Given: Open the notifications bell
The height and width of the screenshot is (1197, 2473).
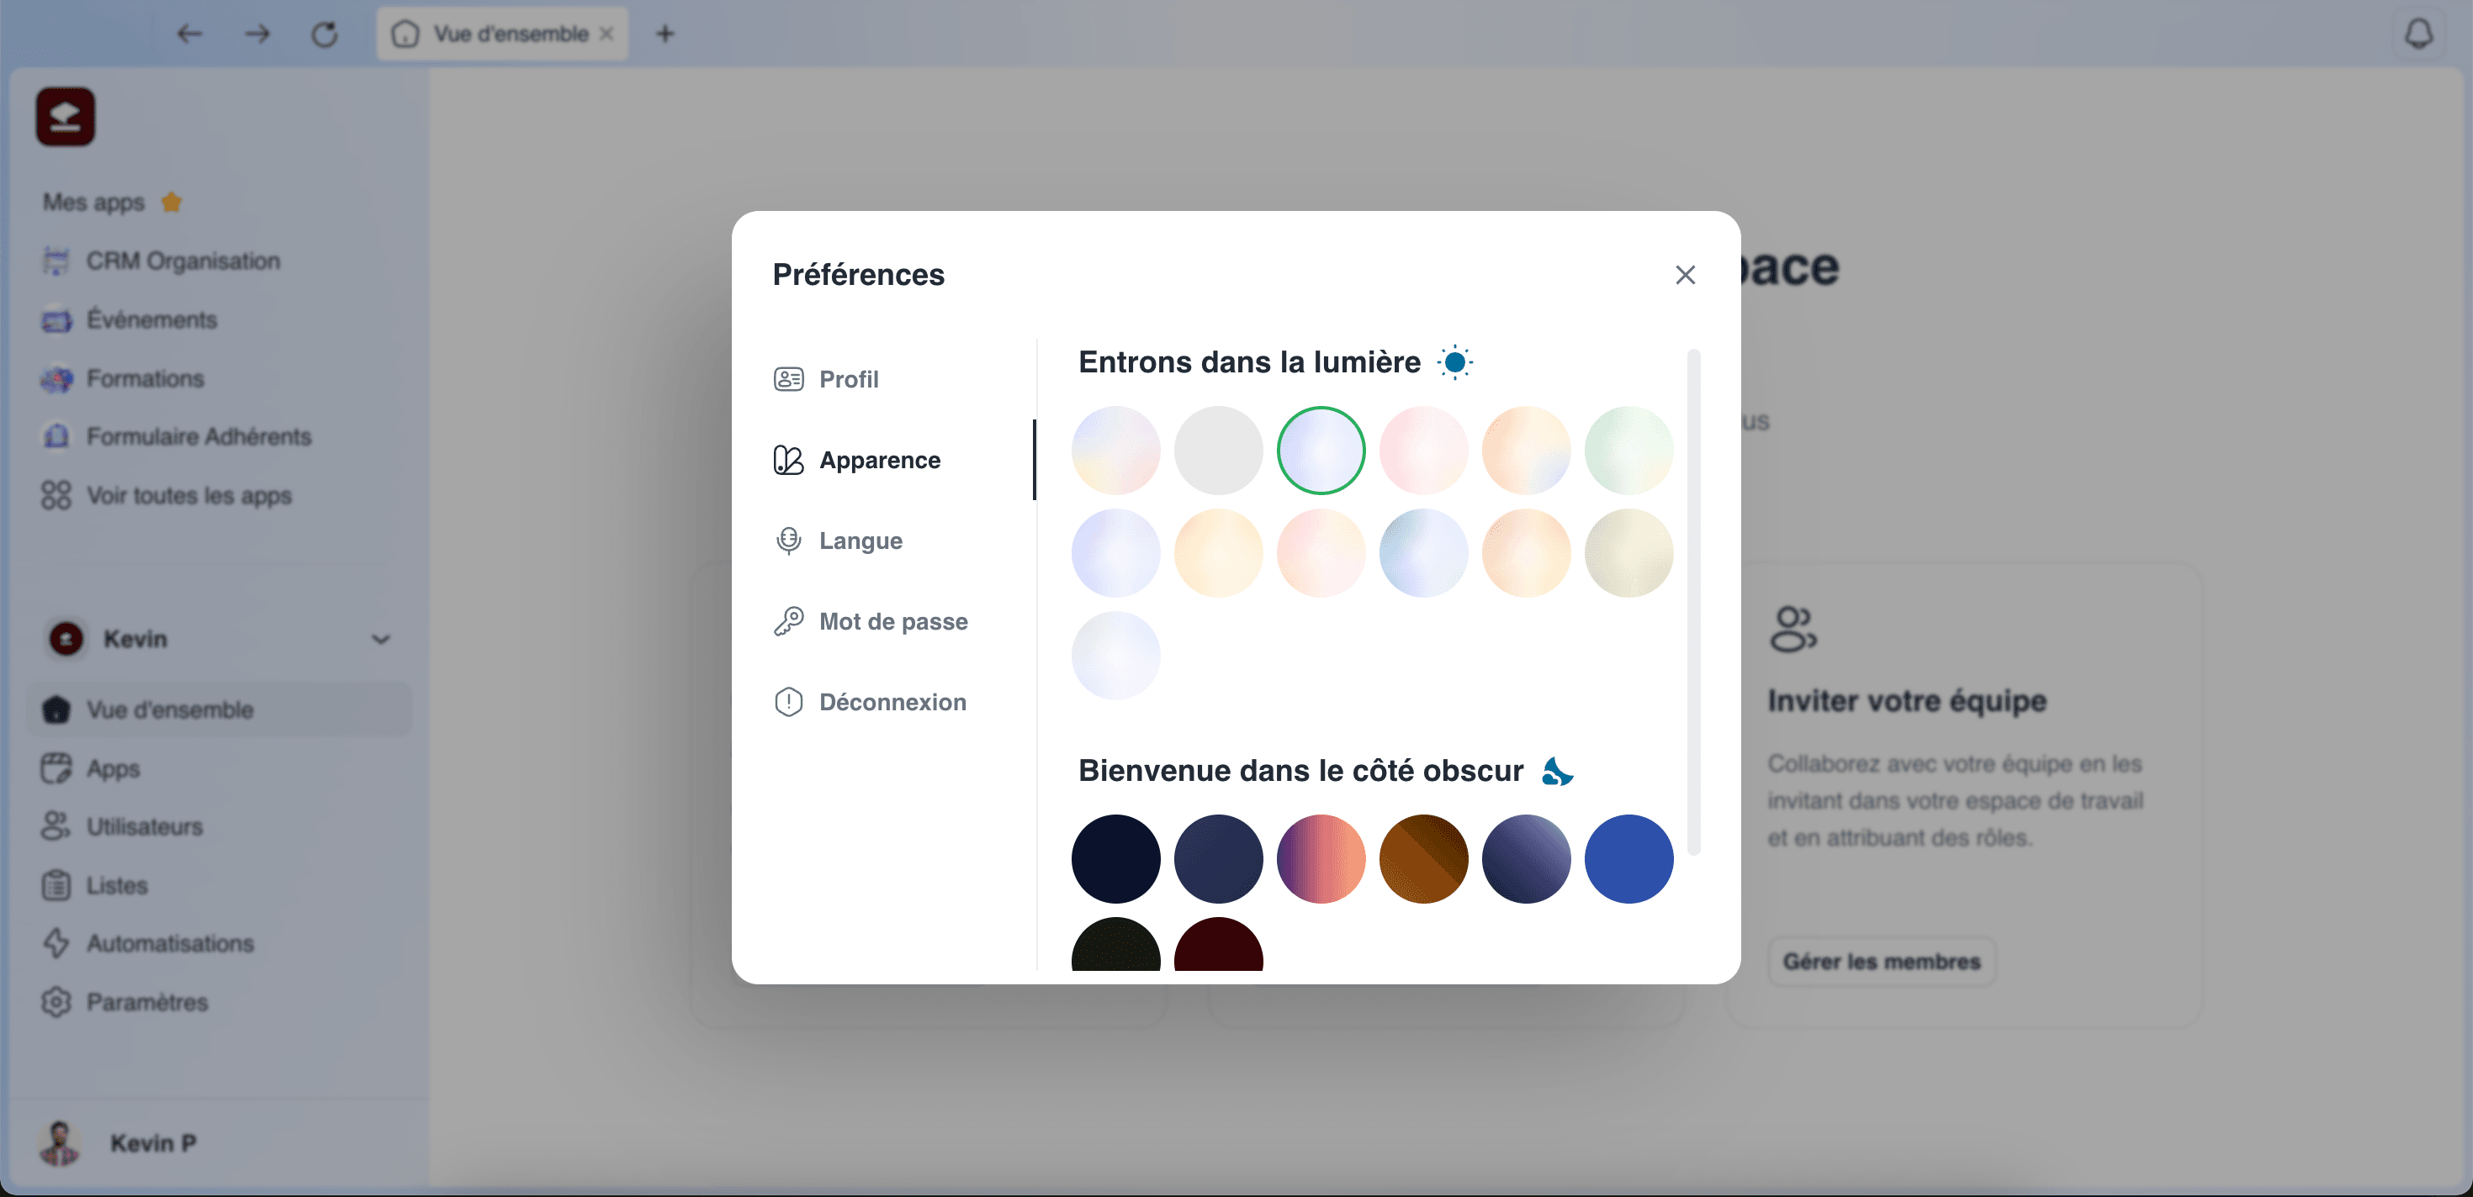Looking at the screenshot, I should 2418,34.
